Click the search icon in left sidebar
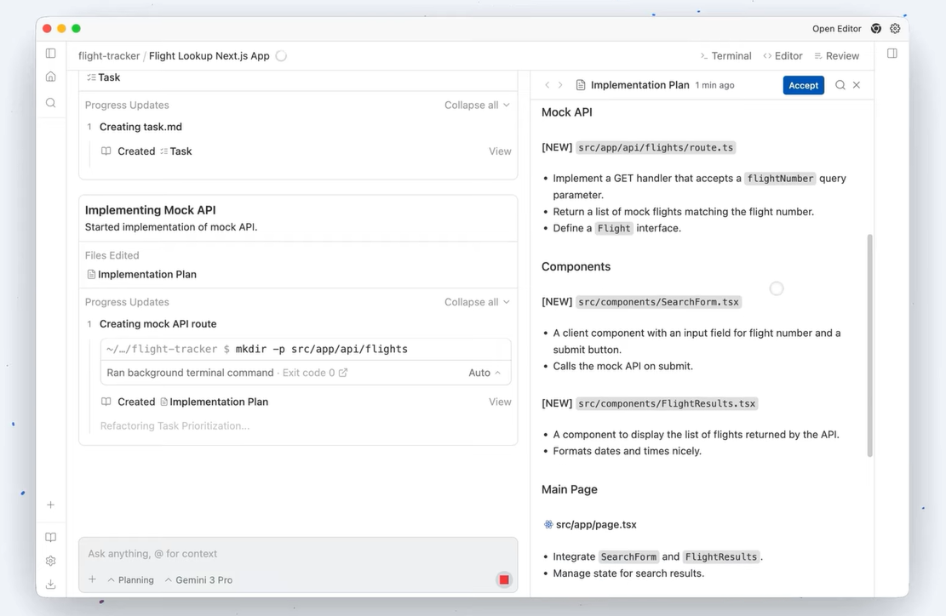The image size is (946, 616). 51,103
